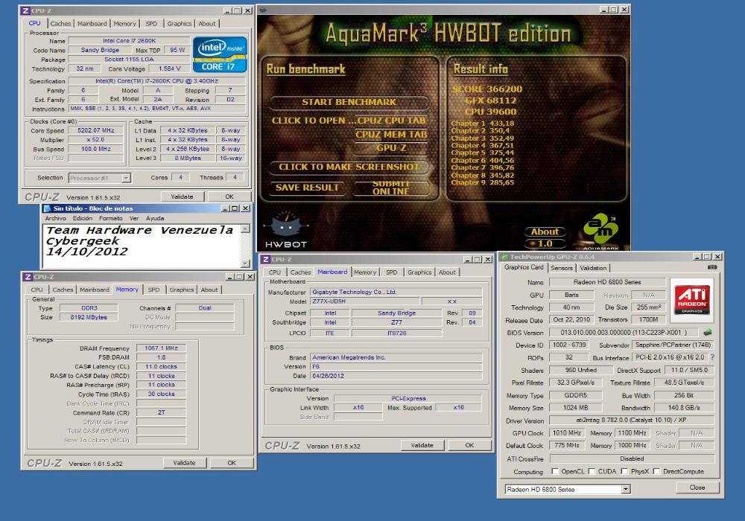Viewport: 745px width, 521px height.
Task: Click the CAS# Latency 11.0 clocks value
Action: [x=162, y=366]
